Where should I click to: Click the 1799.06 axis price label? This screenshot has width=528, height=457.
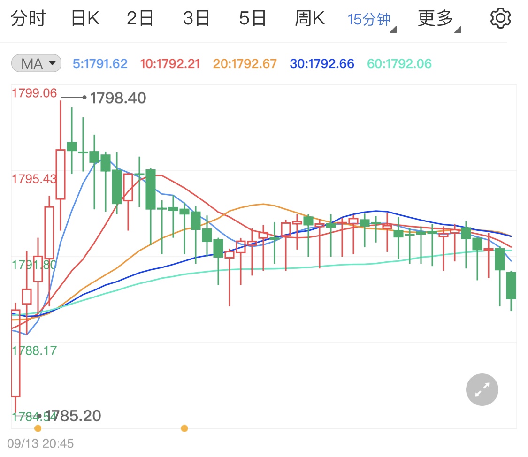tap(34, 93)
